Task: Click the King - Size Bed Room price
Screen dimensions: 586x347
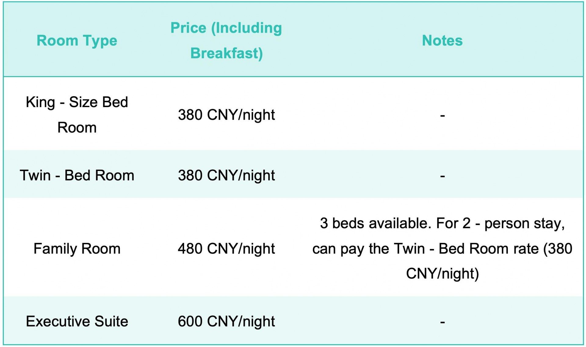Action: (x=226, y=115)
